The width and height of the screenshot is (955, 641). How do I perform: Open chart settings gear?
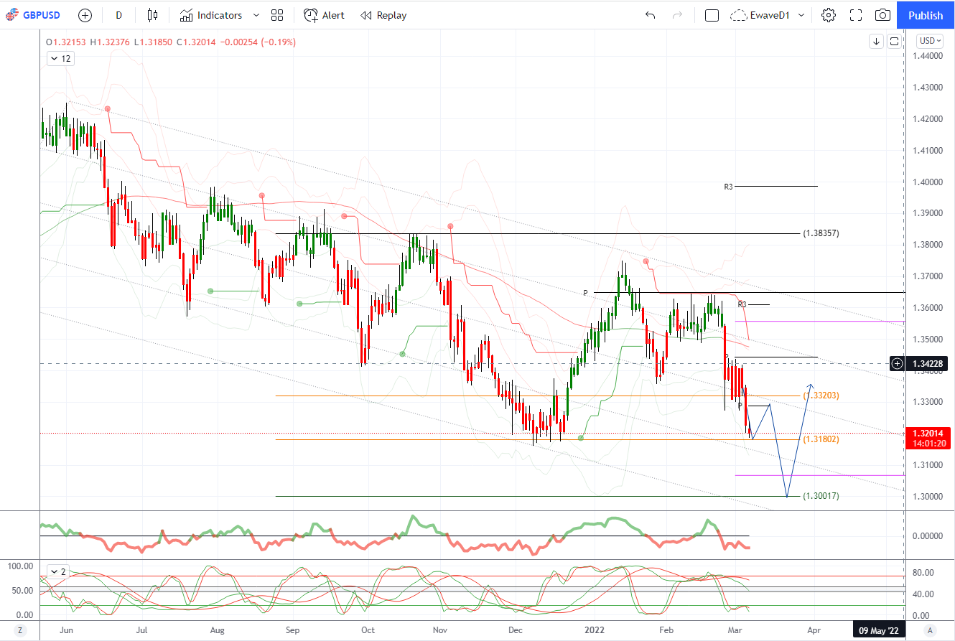point(829,15)
